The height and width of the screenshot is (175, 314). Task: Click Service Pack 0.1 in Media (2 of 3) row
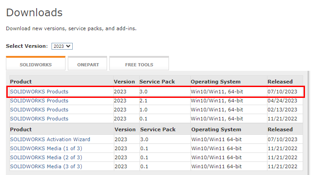[144, 157]
